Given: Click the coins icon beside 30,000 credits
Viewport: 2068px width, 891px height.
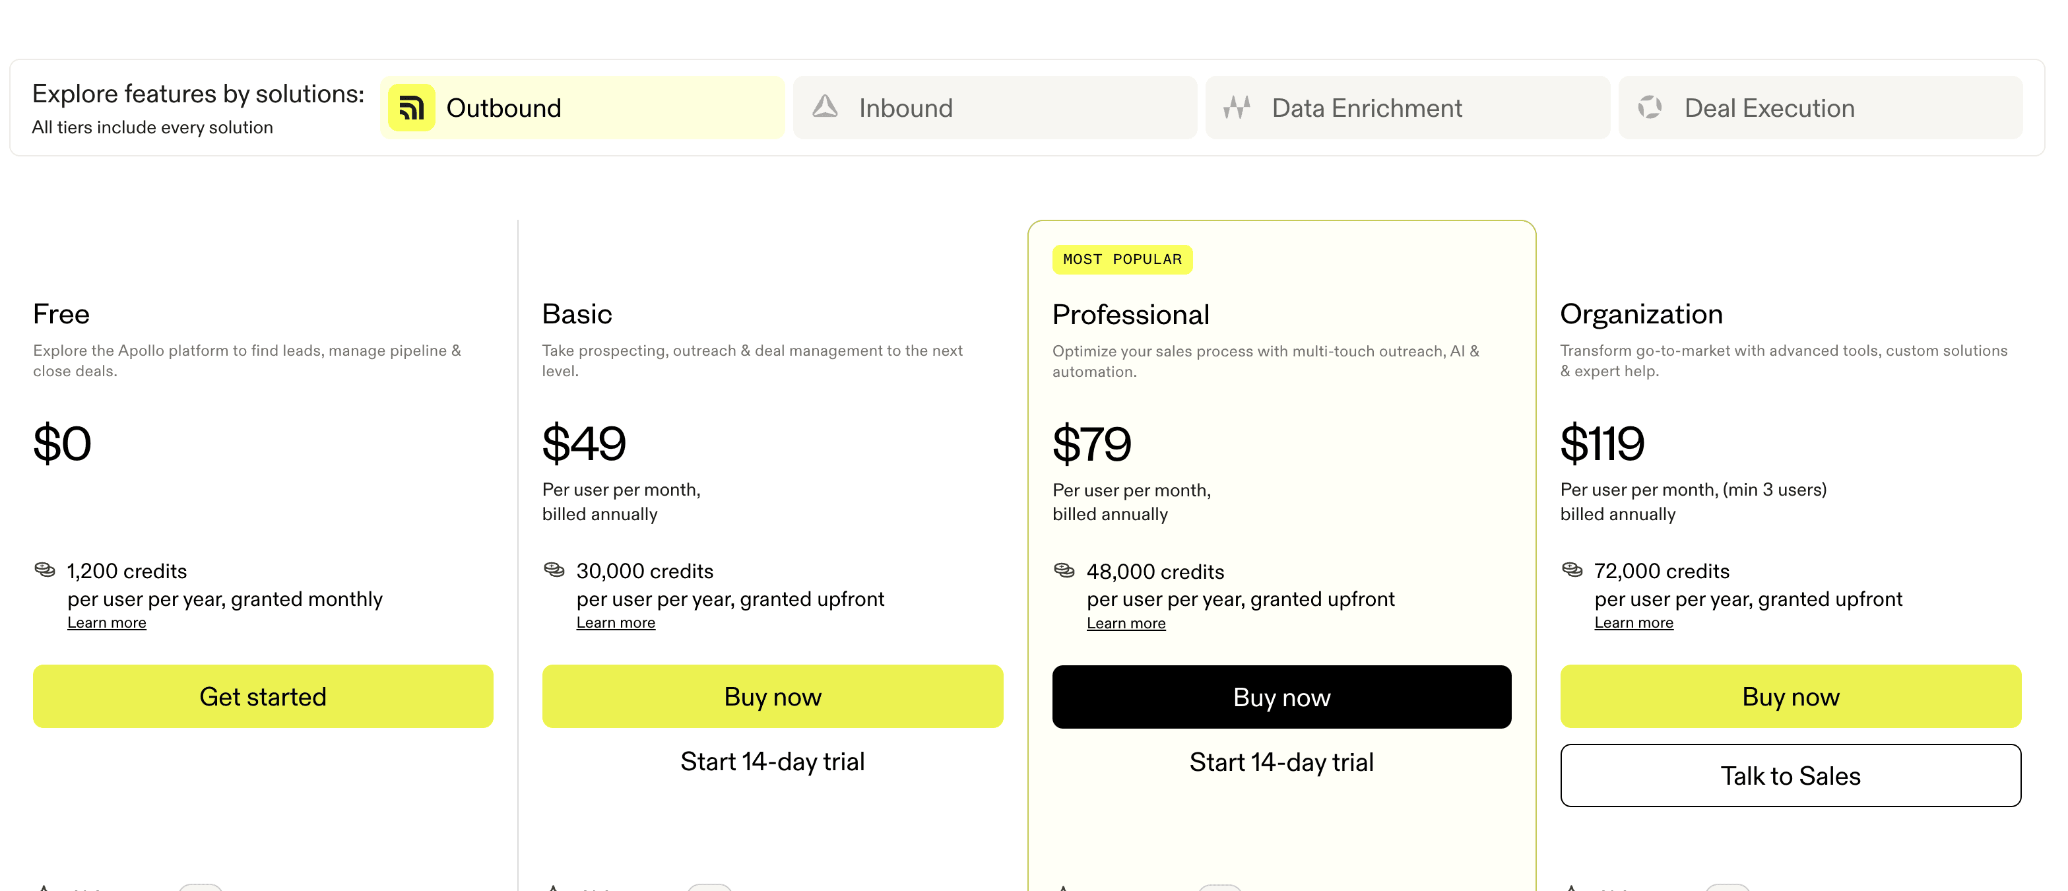Looking at the screenshot, I should point(554,570).
